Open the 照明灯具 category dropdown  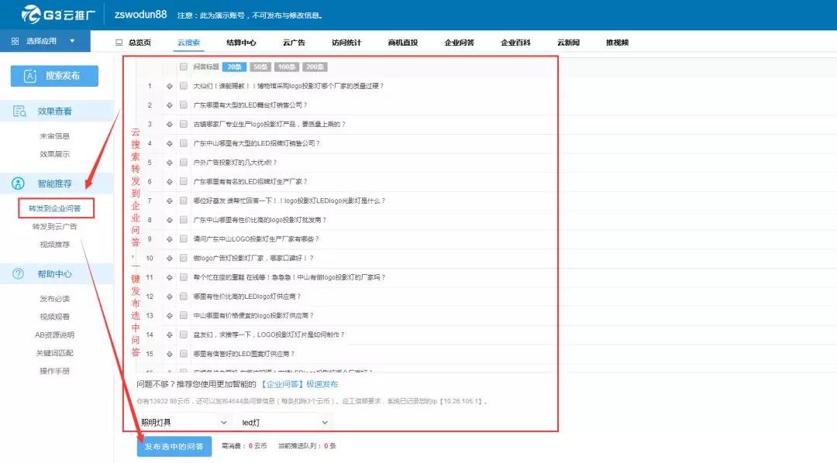[184, 422]
